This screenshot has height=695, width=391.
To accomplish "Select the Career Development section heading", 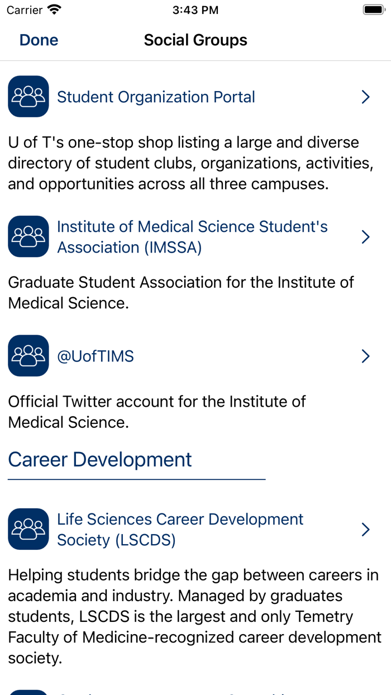I will (x=100, y=460).
